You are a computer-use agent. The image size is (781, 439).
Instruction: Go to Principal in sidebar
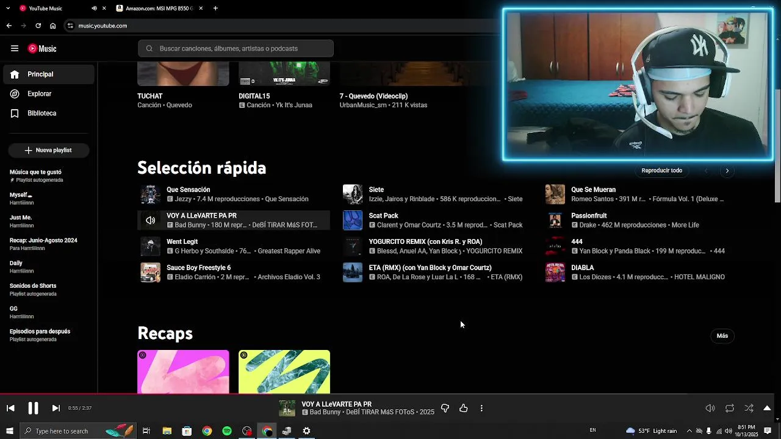tap(49, 74)
